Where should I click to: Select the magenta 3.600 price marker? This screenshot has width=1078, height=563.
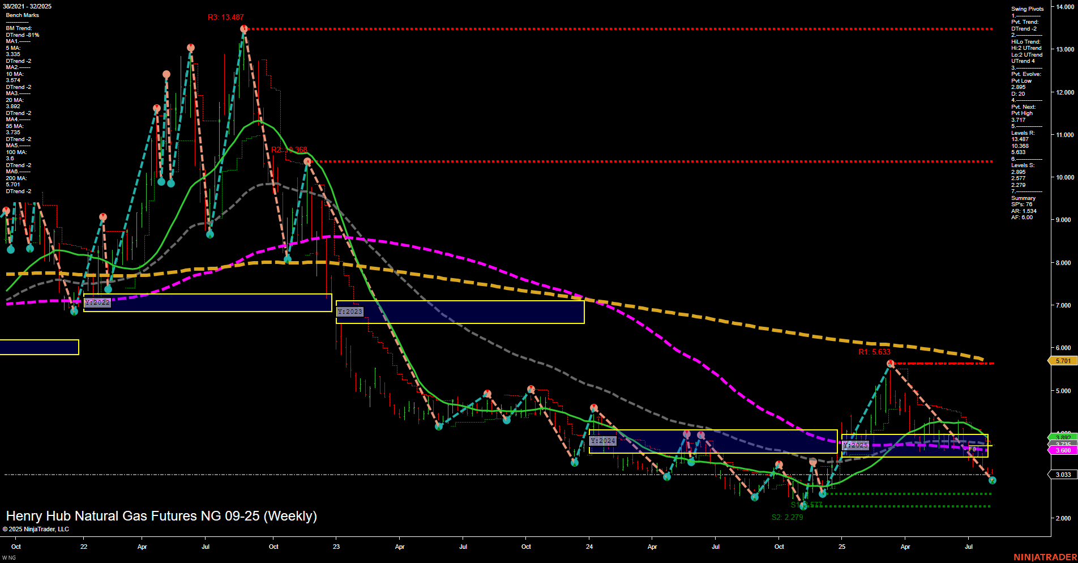(x=1062, y=450)
